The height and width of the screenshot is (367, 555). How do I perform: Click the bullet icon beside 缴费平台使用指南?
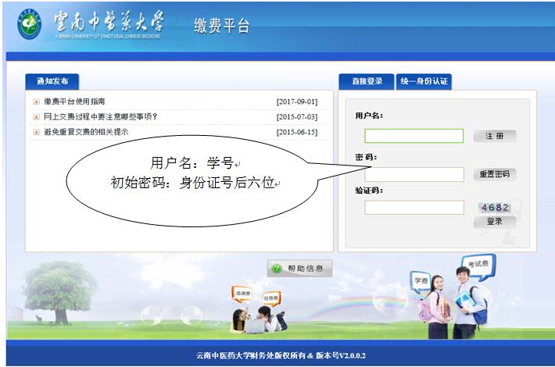point(36,102)
